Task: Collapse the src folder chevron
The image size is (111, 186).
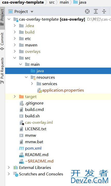Action: [15, 58]
